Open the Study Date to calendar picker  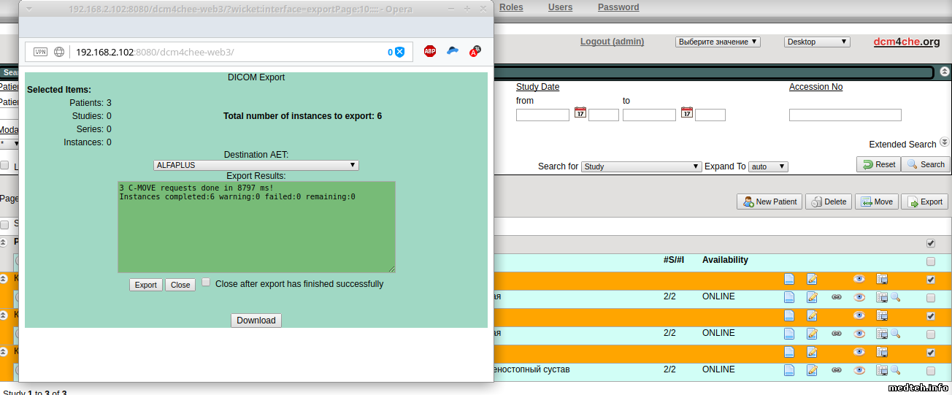coord(687,113)
